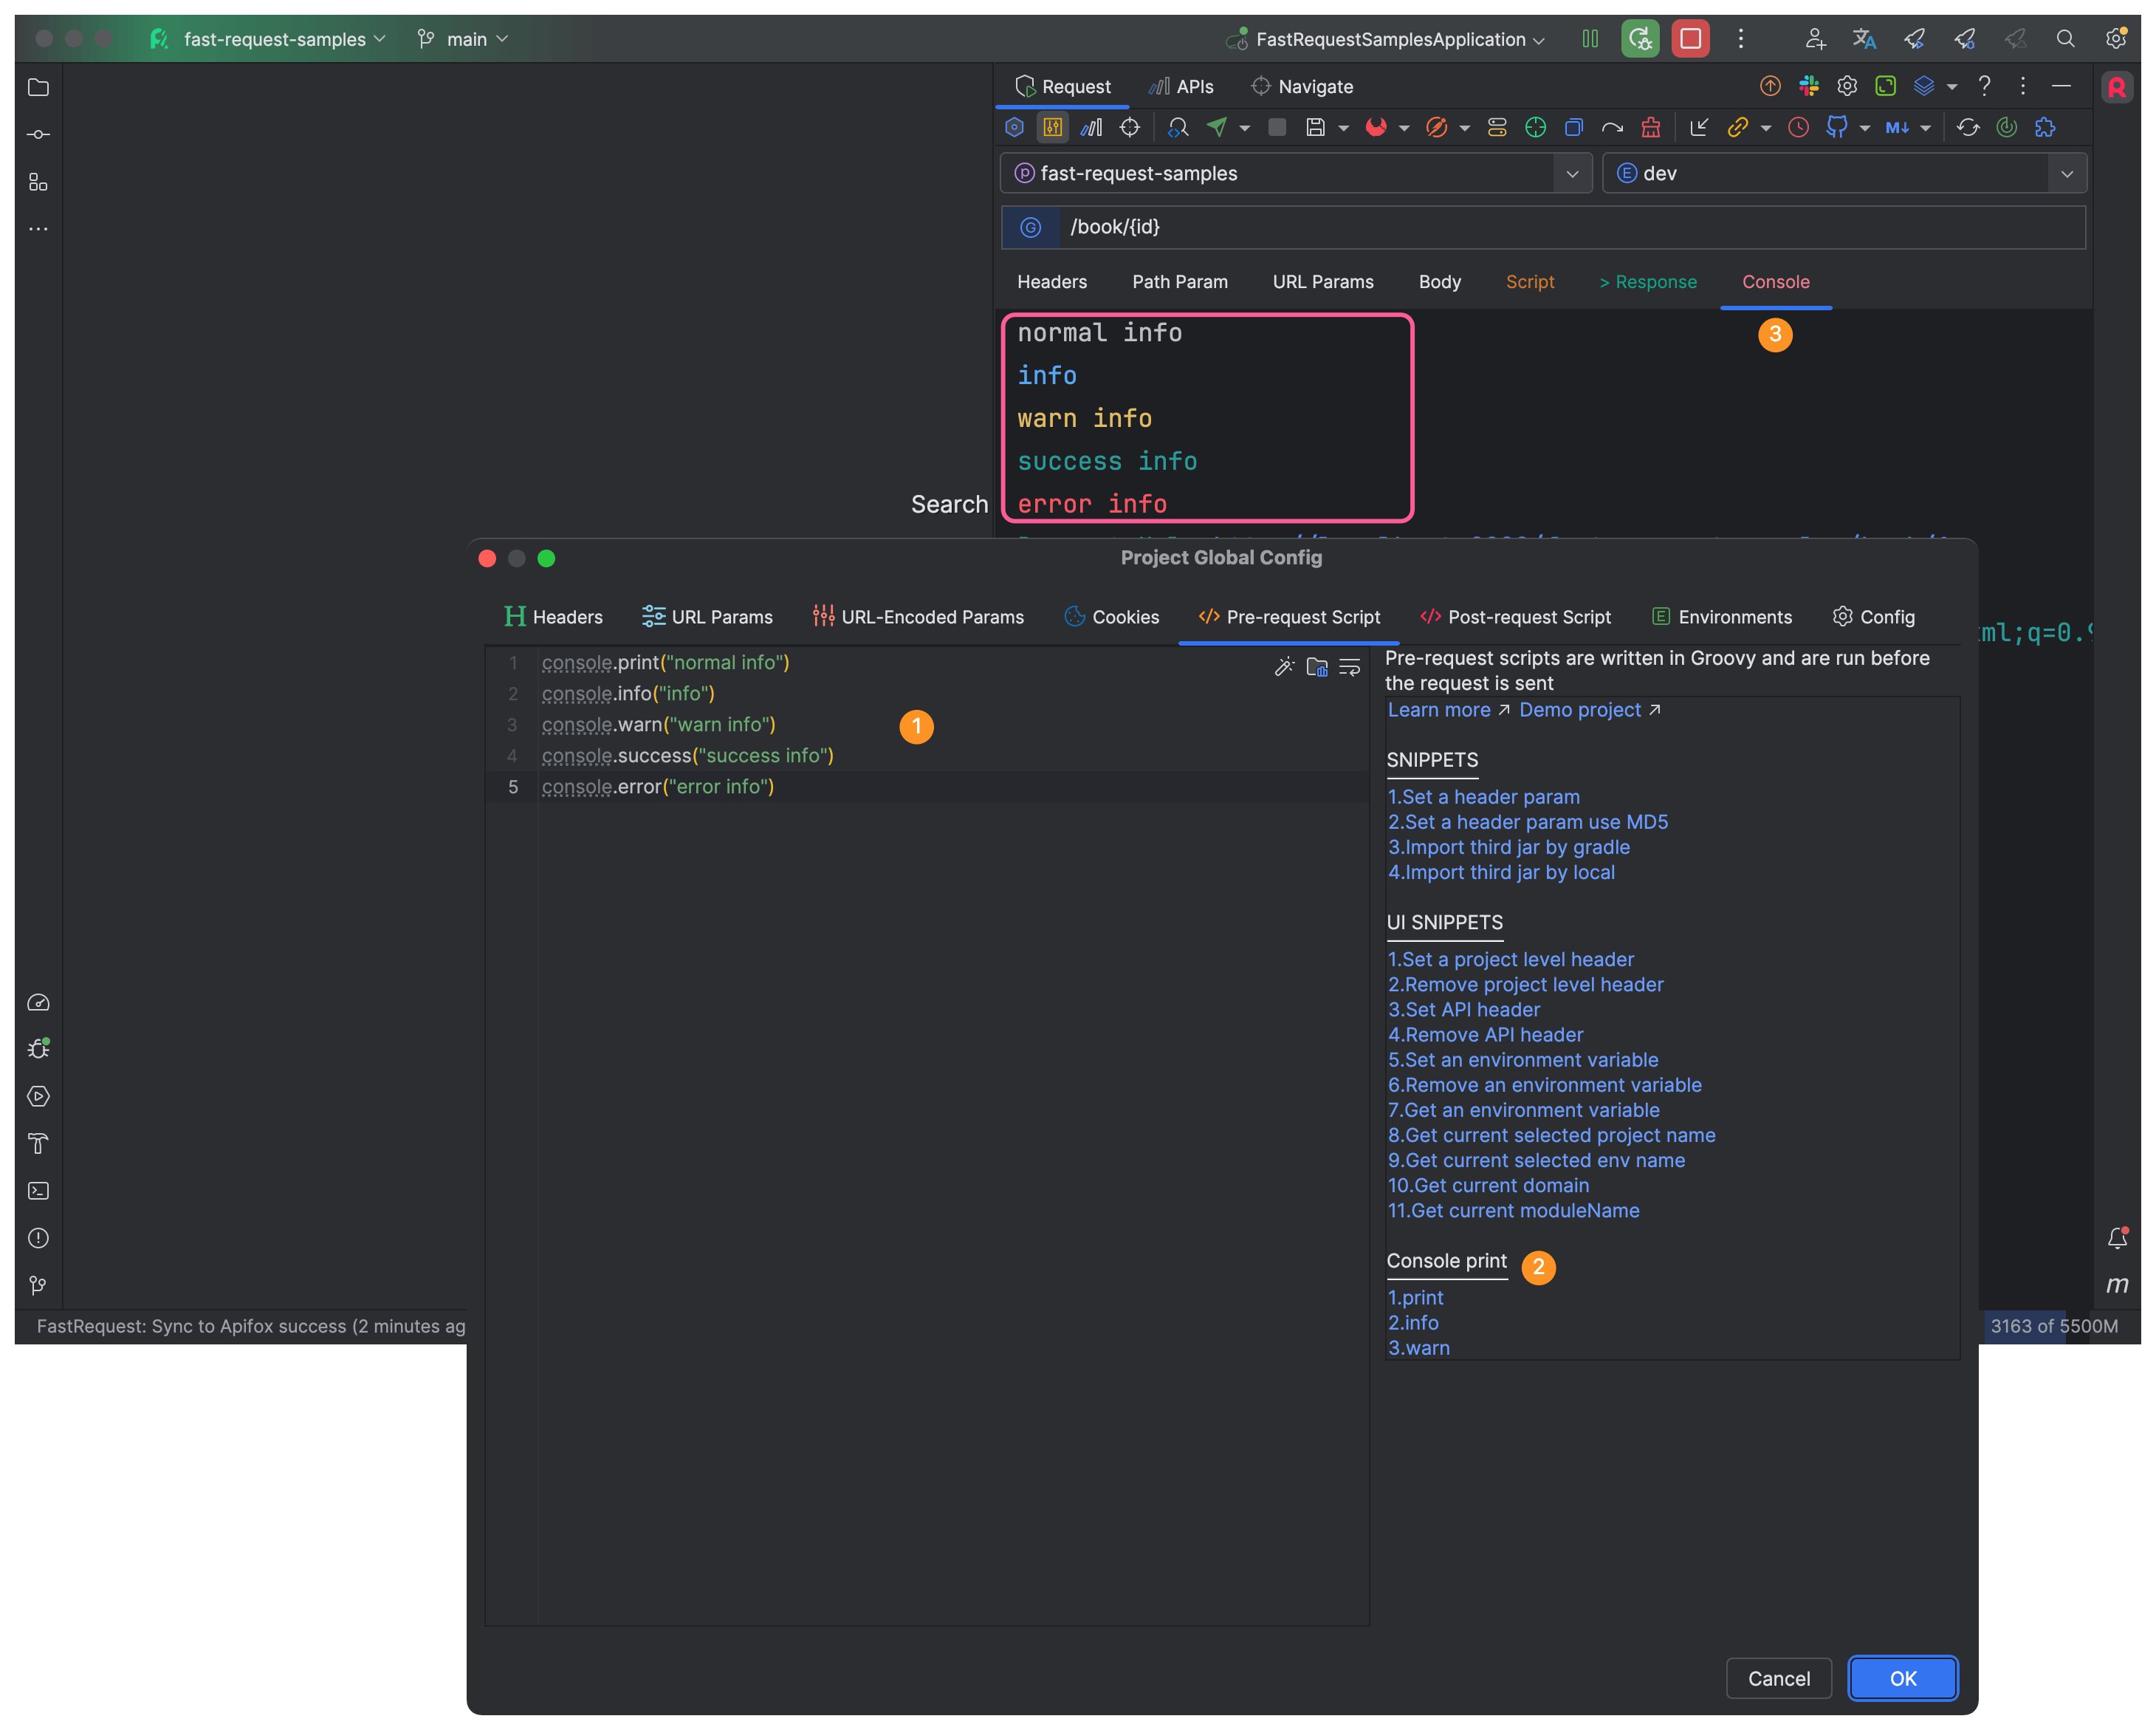Open the Script tab of the request
Viewport: 2156px width, 1730px height.
point(1529,282)
